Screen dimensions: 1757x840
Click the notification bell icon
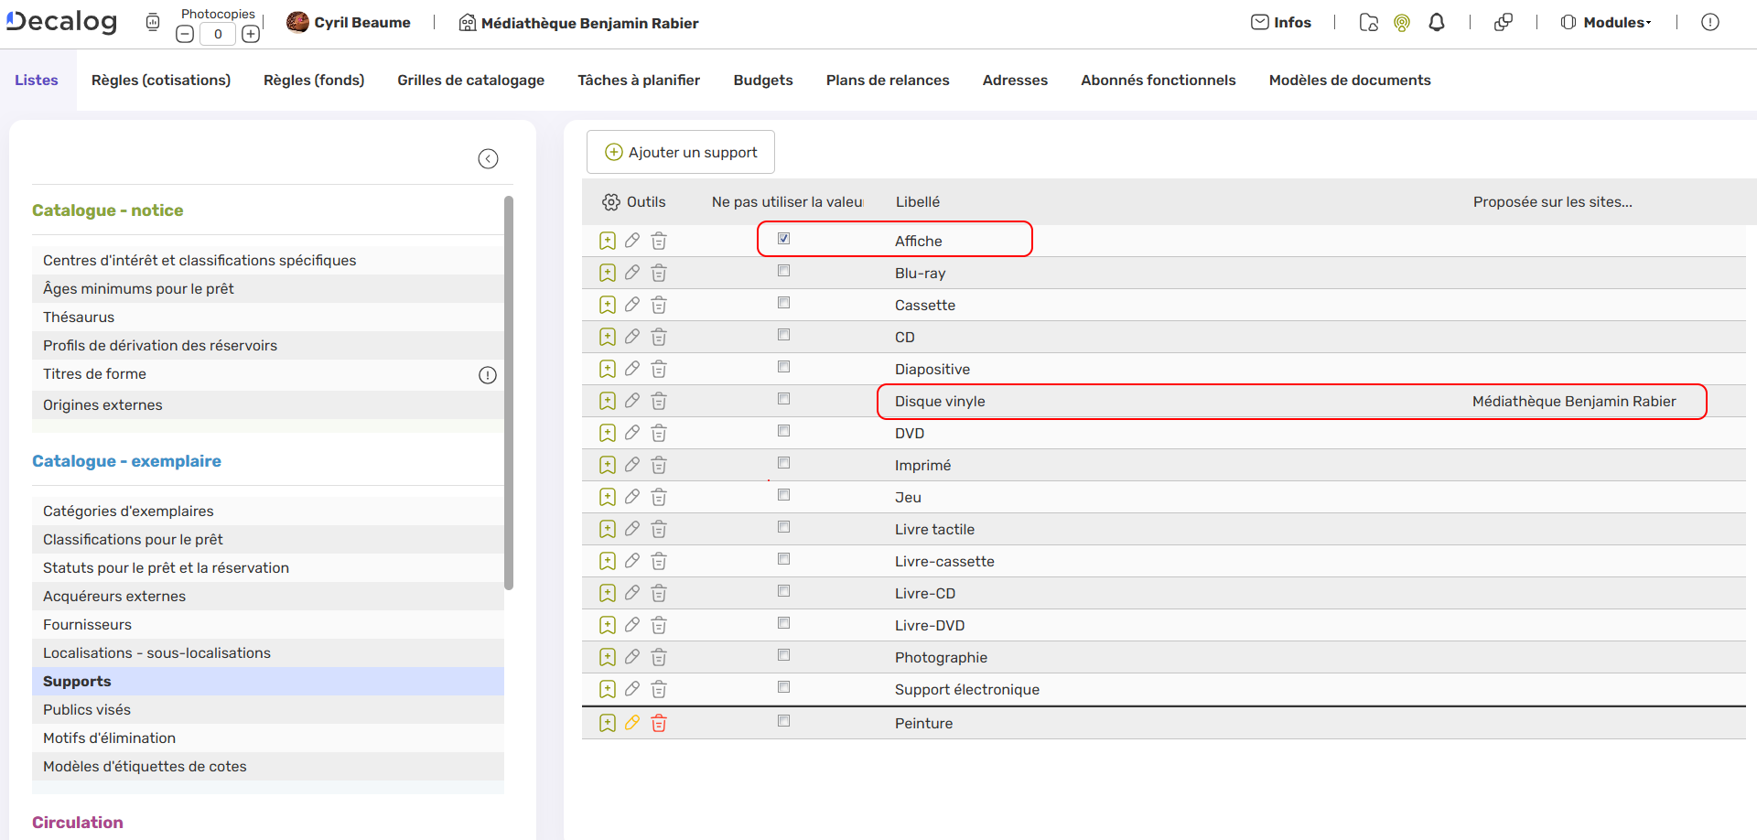click(1437, 23)
